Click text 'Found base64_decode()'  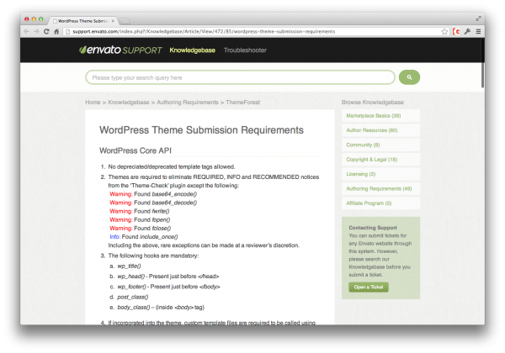pyautogui.click(x=166, y=203)
